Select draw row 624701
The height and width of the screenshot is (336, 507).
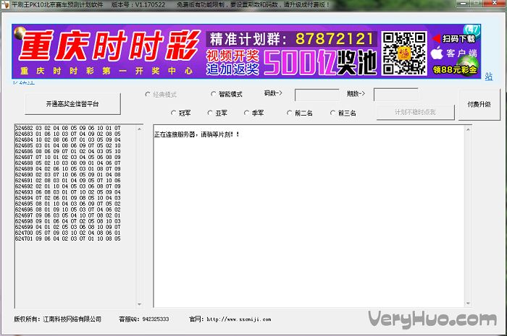(x=67, y=238)
